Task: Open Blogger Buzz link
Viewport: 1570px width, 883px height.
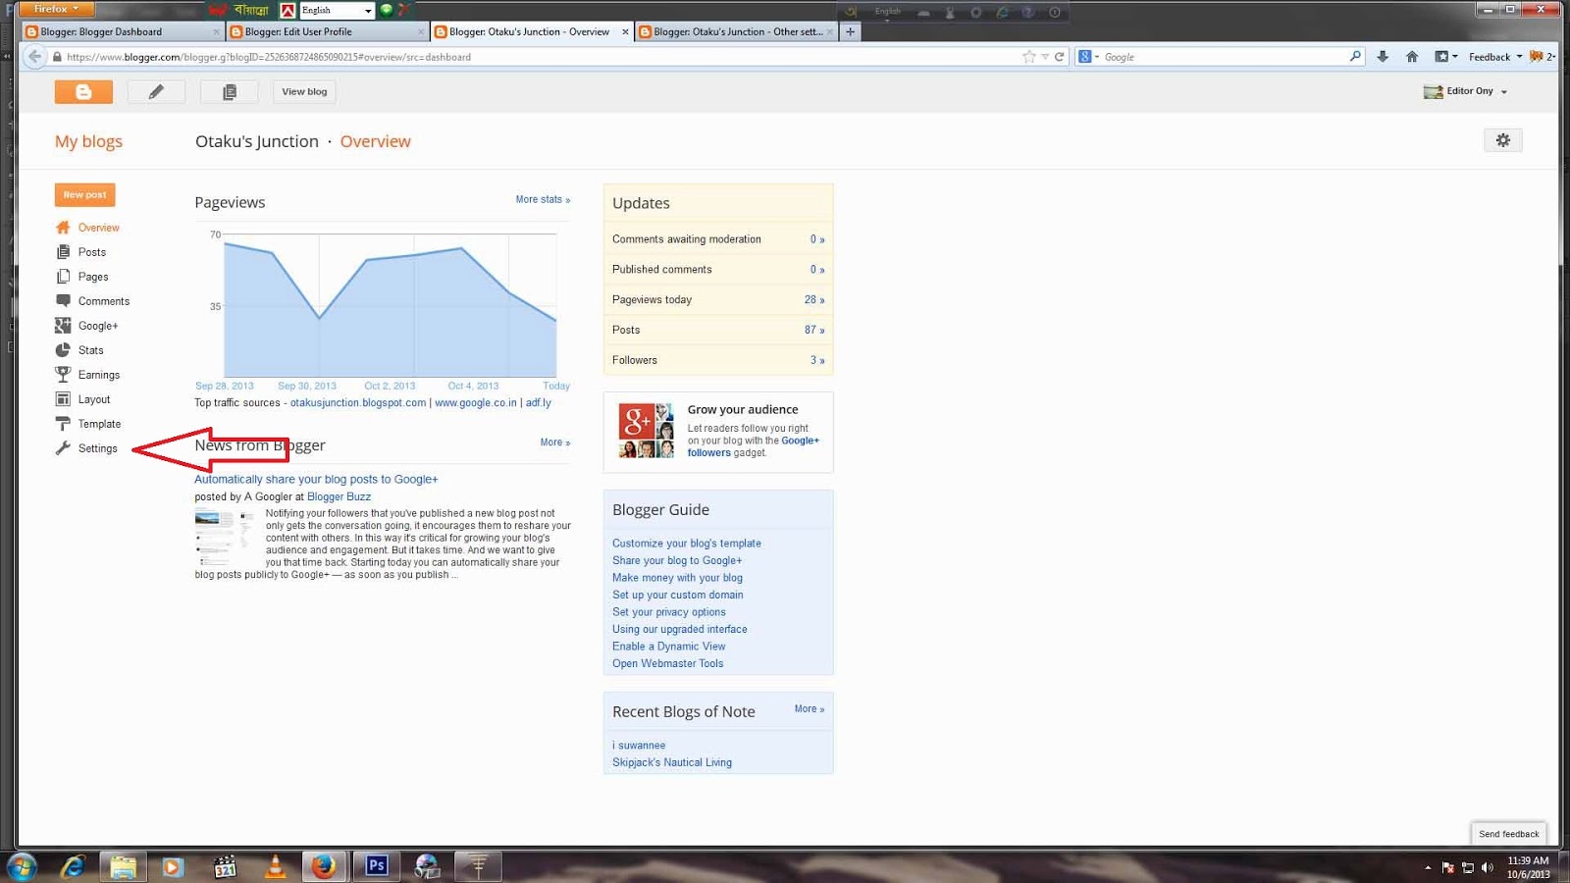Action: coord(339,497)
